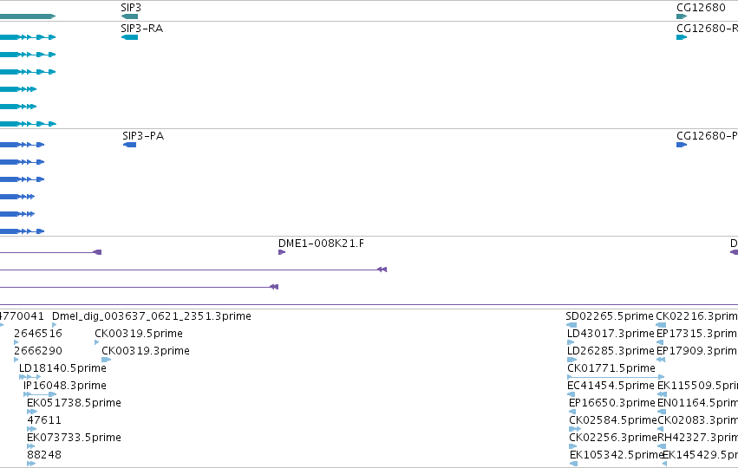Image resolution: width=738 pixels, height=468 pixels.
Task: Click the cyan SIP3-RA transcript glyph
Action: [129, 37]
